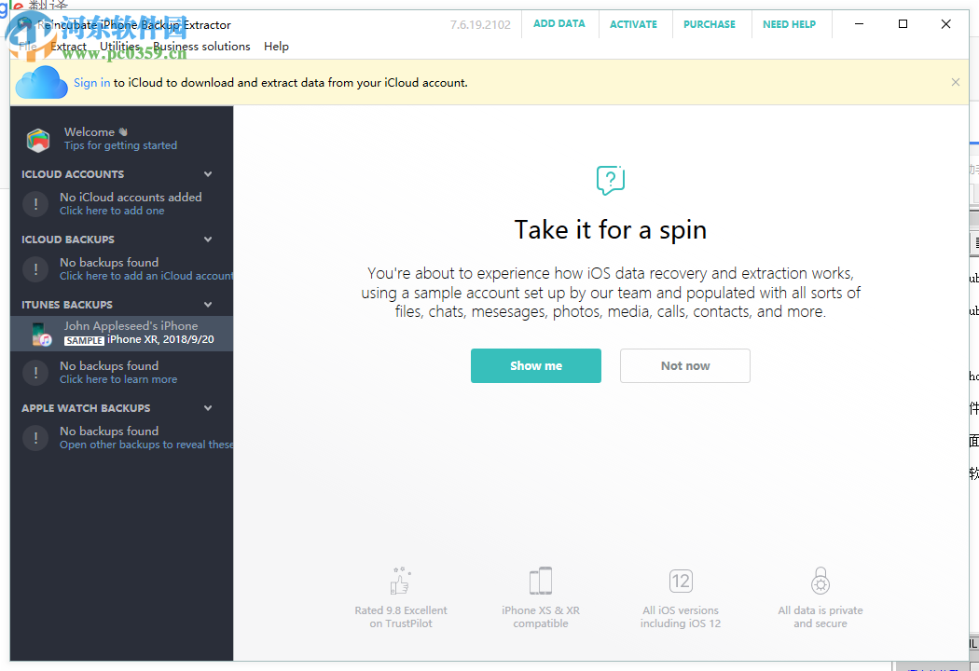Click warning icon beside No iCloud accounts added
The height and width of the screenshot is (671, 979).
coord(35,203)
